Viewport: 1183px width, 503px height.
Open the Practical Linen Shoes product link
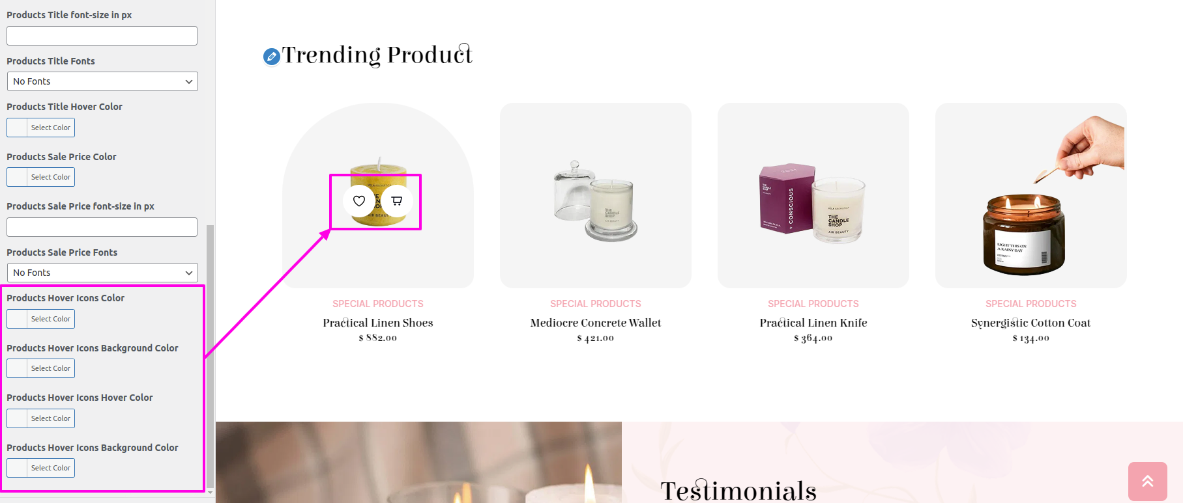(x=378, y=323)
